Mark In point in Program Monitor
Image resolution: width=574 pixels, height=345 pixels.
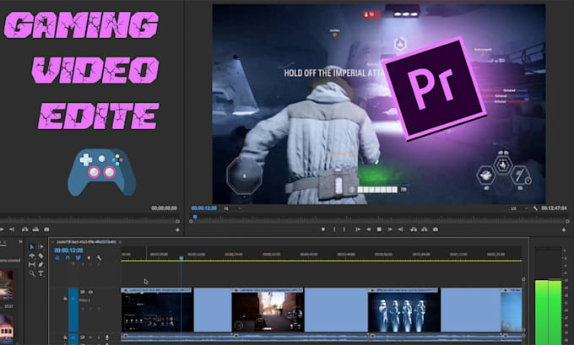(x=334, y=229)
